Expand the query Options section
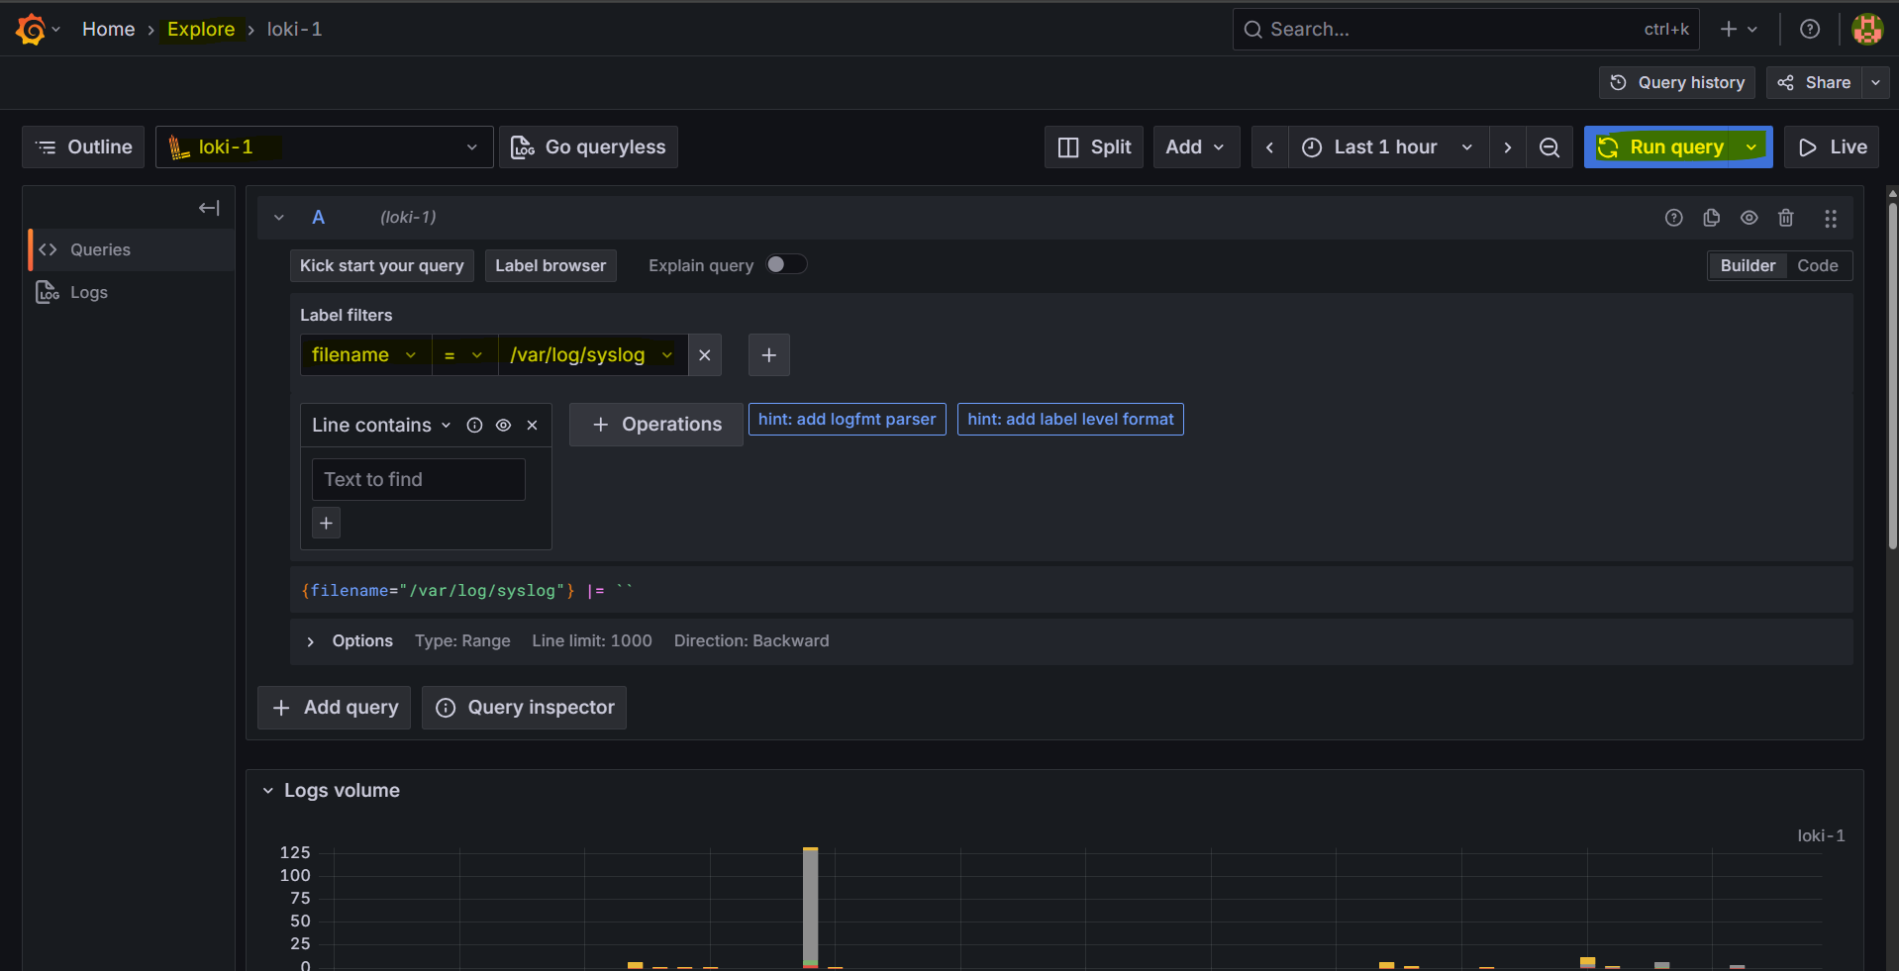Screen dimensions: 1899x971 click(x=310, y=642)
